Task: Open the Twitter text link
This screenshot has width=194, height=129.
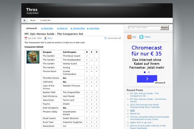Action: click(x=147, y=37)
